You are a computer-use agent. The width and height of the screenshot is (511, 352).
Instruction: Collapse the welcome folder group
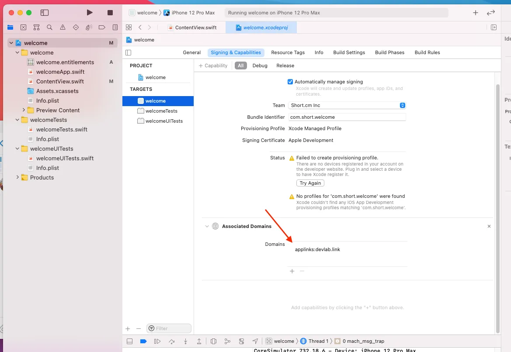[x=17, y=52]
